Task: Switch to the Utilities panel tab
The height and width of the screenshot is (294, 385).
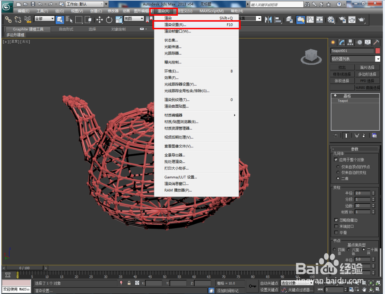Action: pos(376,42)
